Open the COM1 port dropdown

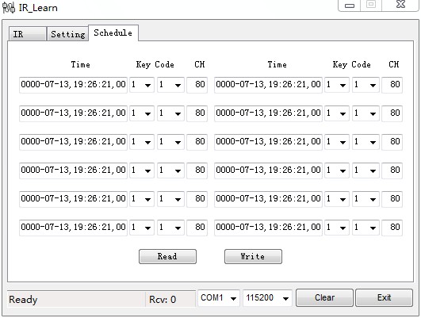pos(219,298)
